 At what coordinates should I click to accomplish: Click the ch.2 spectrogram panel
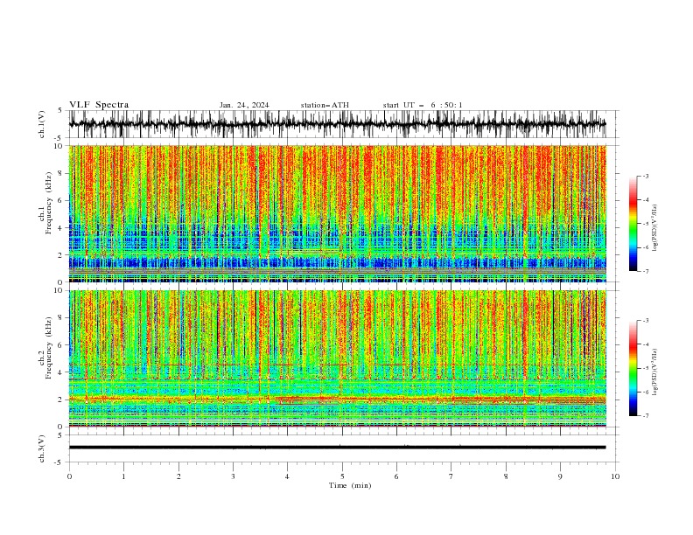(337, 358)
